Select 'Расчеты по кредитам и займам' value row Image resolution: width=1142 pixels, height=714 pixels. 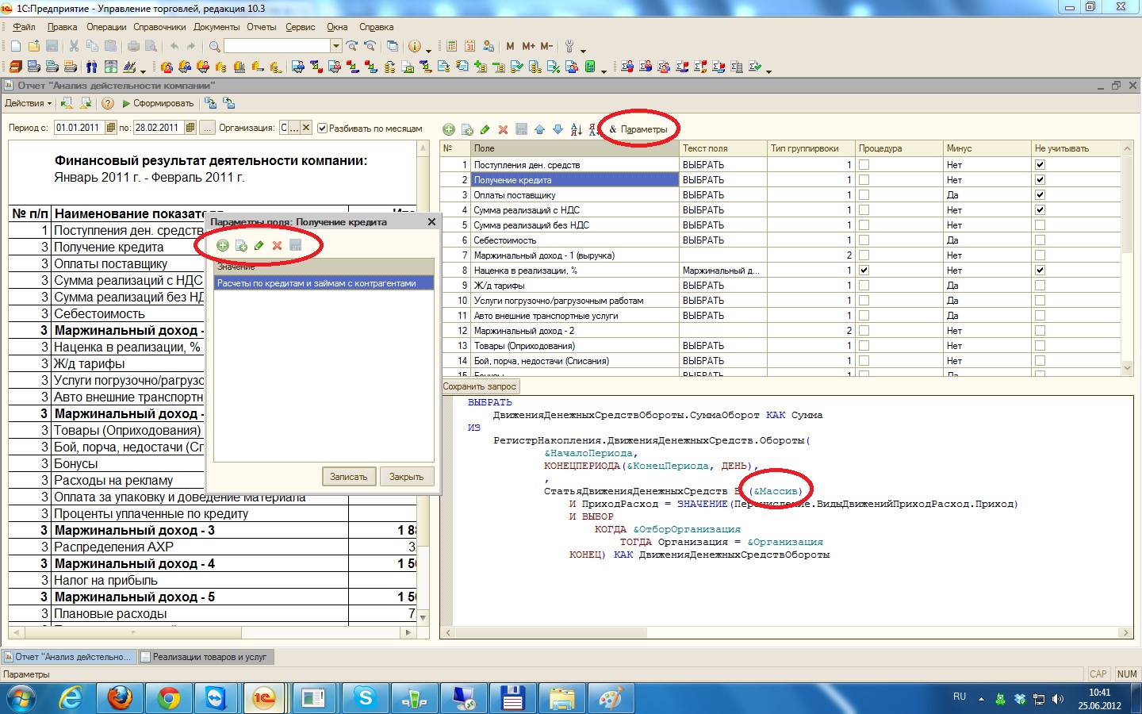(x=324, y=283)
